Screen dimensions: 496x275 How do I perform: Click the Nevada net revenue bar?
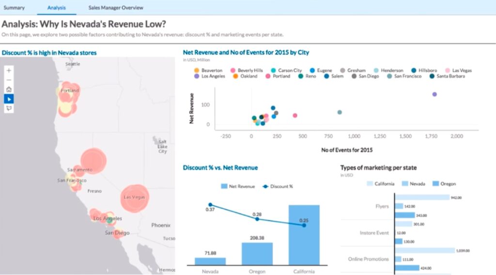click(210, 261)
